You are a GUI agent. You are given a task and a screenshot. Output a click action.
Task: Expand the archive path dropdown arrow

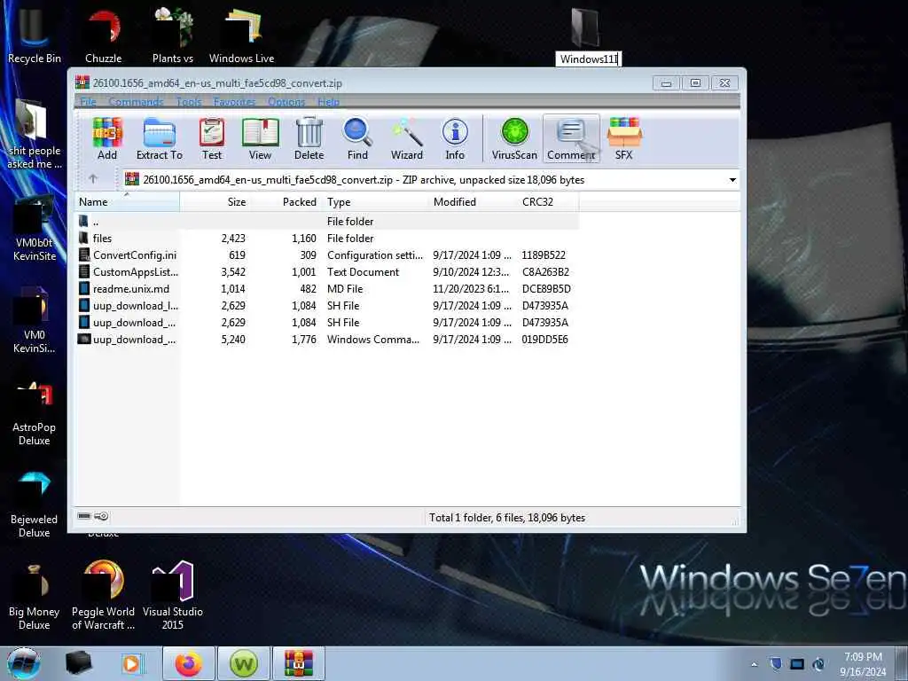(x=732, y=179)
